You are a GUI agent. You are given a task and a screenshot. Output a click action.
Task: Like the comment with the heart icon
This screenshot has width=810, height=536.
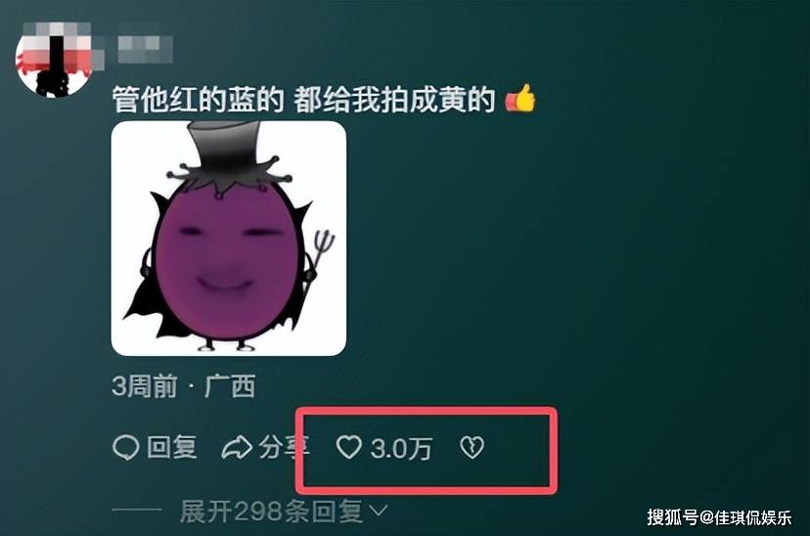(x=349, y=447)
